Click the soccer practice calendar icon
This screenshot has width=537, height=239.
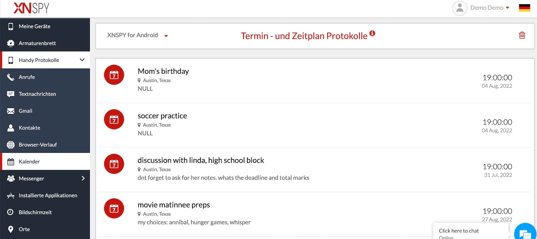[x=114, y=119]
